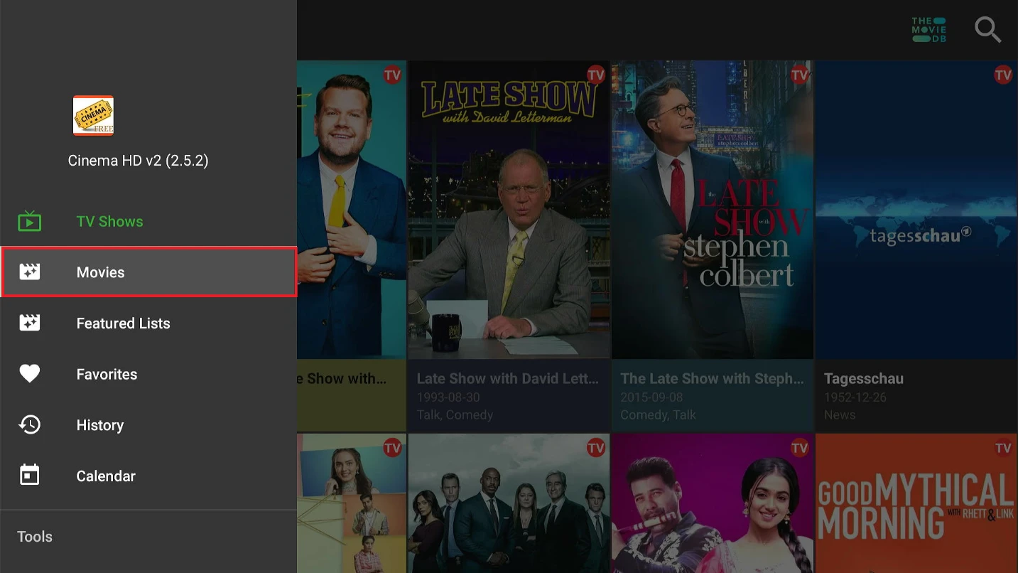
Task: Open Calendar menu entry
Action: (x=148, y=476)
